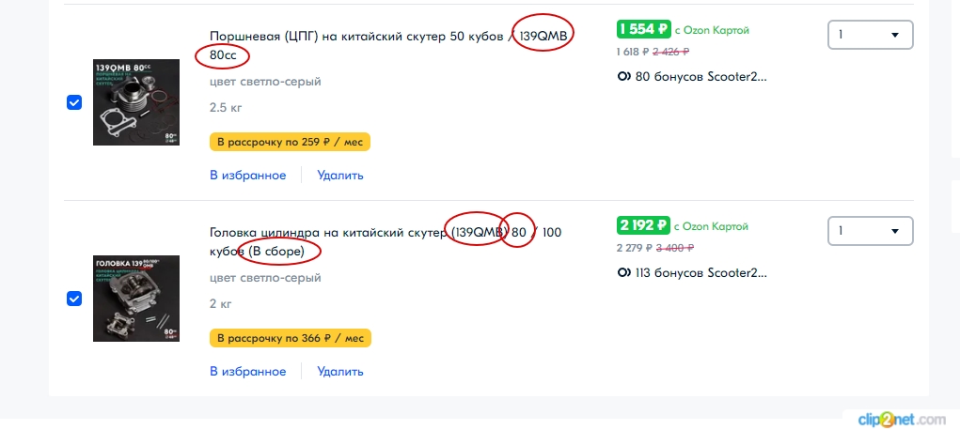Viewport: 960px width, 430px height.
Task: Click с Ozon Картой next to 1 554 ₽
Action: [x=712, y=30]
